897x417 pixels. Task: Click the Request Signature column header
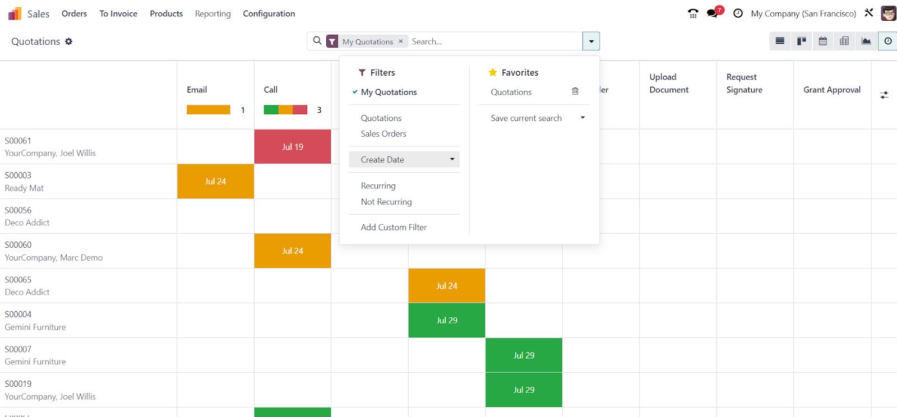[745, 84]
